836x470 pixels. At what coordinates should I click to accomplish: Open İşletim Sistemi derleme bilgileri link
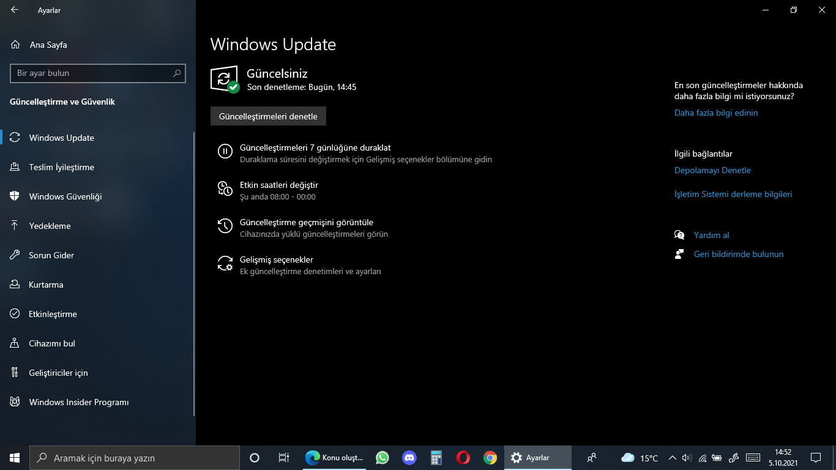tap(733, 194)
